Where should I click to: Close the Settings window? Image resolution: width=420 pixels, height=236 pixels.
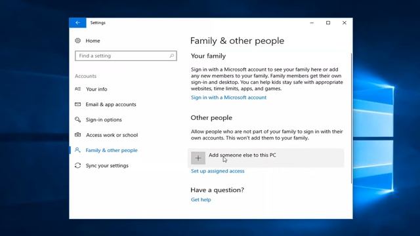pyautogui.click(x=345, y=23)
